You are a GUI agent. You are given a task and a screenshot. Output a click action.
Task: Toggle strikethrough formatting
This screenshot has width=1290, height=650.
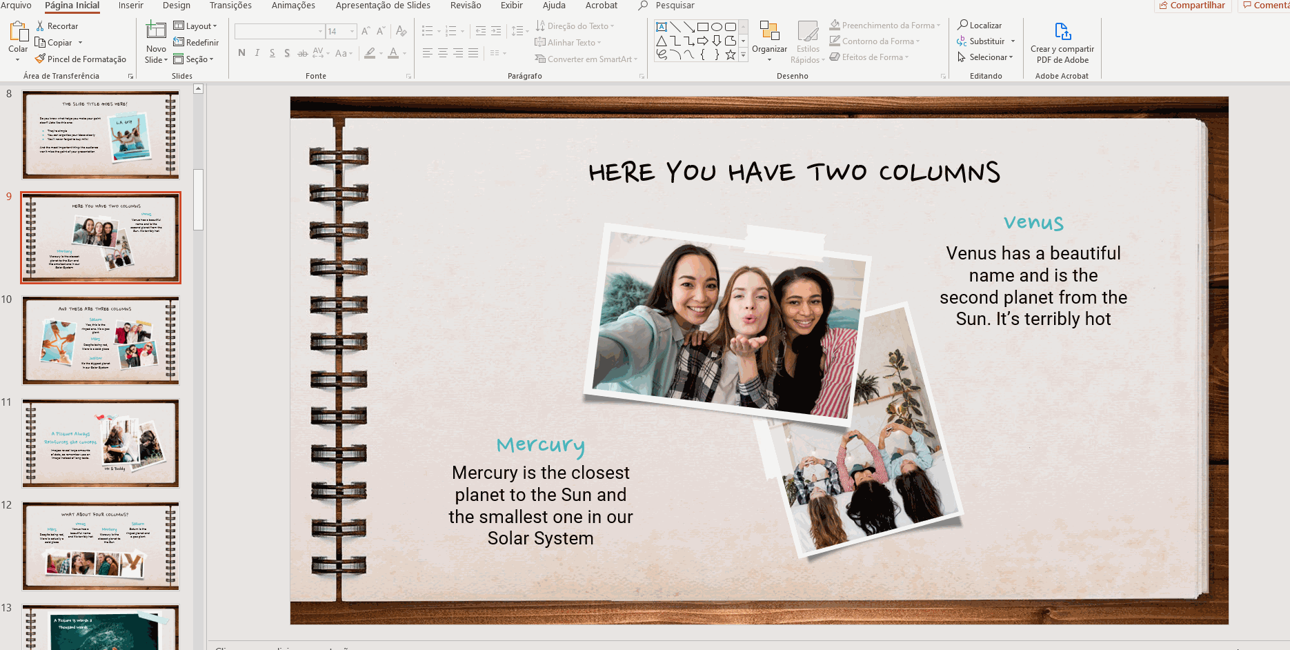coord(302,53)
